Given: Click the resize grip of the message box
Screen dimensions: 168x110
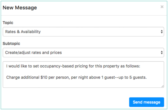Looking at the screenshot, I should coord(163,86).
